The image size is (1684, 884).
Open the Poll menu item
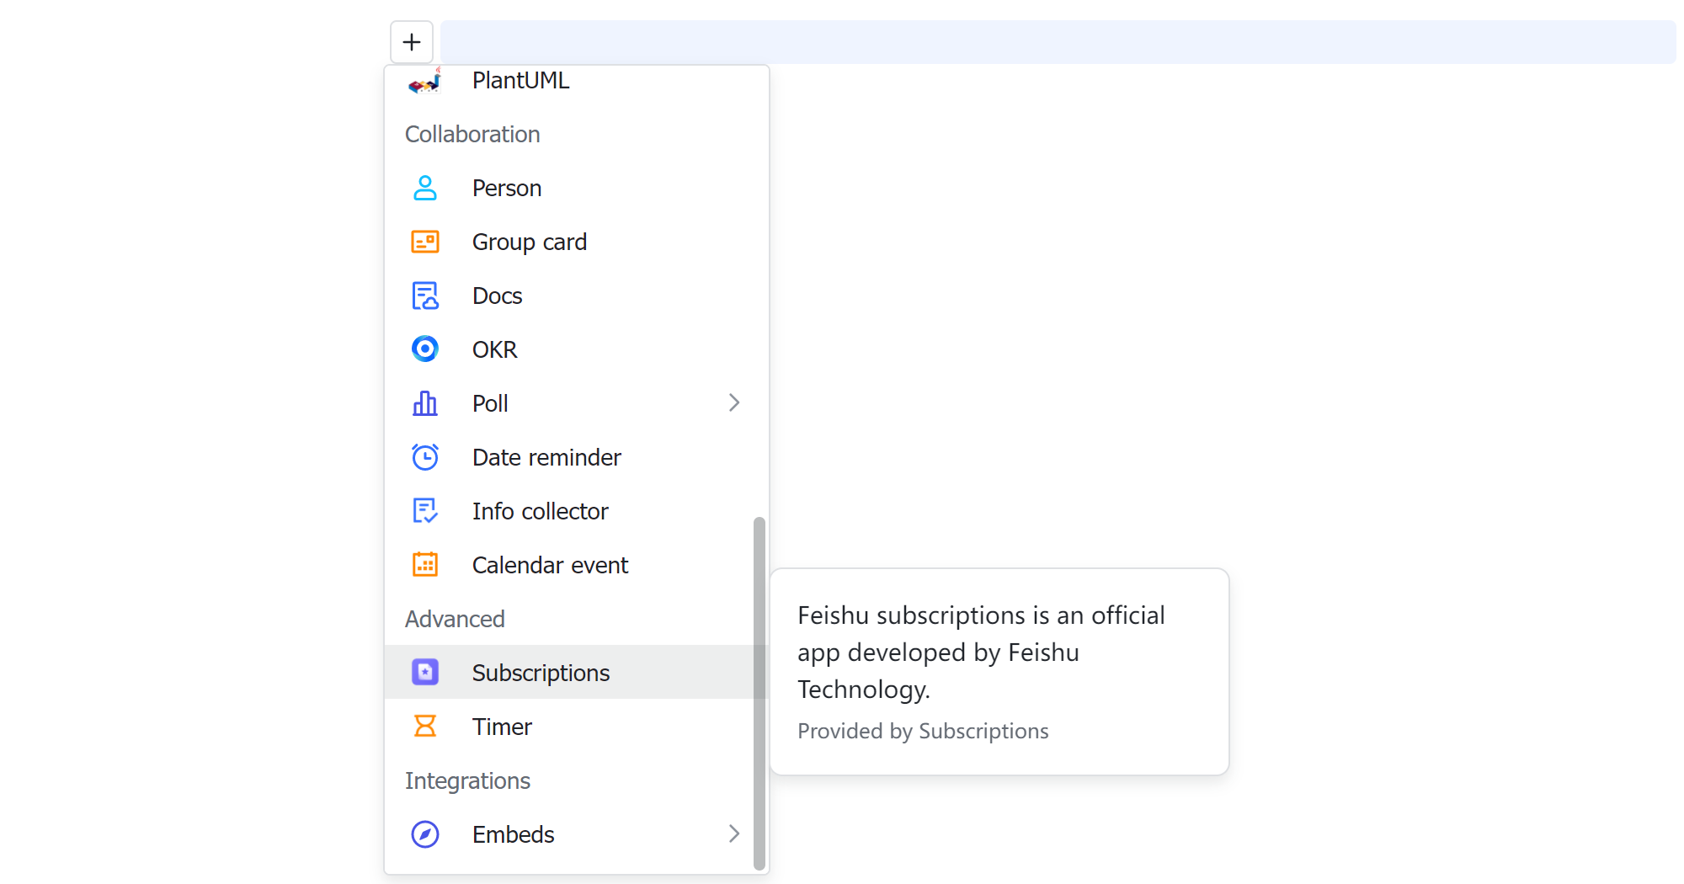577,403
